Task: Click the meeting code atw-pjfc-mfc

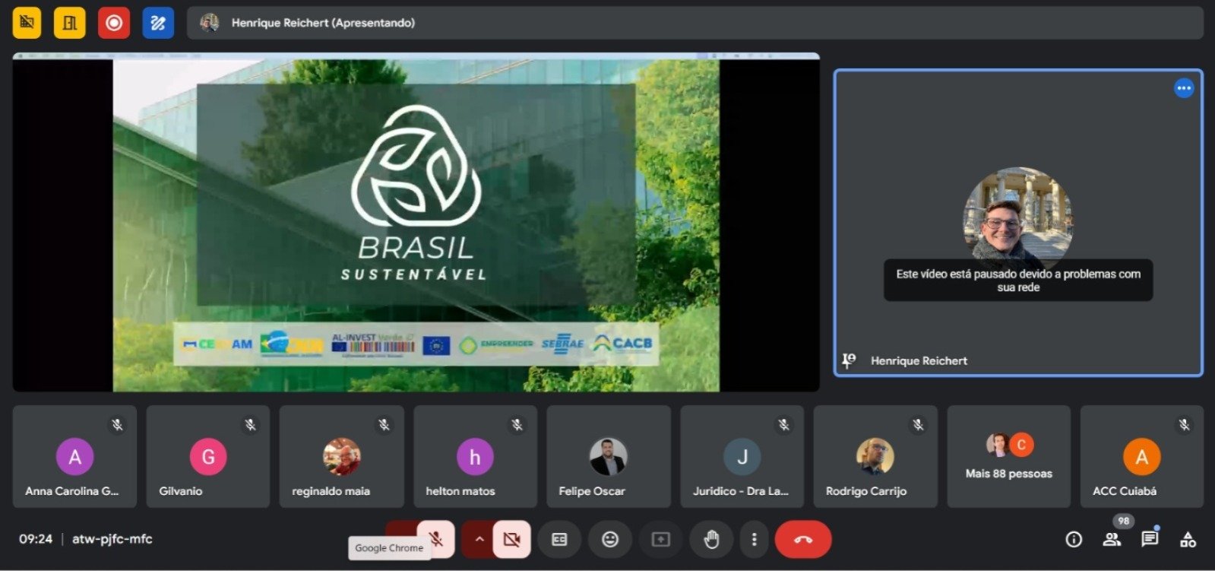Action: coord(112,539)
